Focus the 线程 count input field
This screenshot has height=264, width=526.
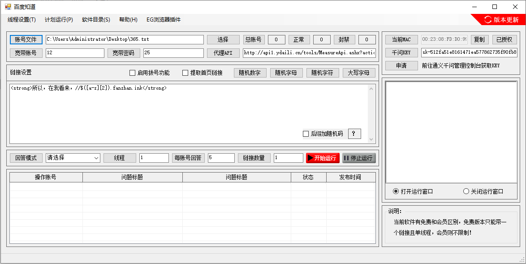(x=154, y=158)
